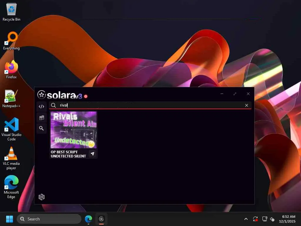Open the Windows Start menu
Image resolution: width=301 pixels, height=226 pixels.
[x=9, y=219]
